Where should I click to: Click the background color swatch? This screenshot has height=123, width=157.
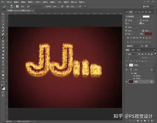point(4,89)
